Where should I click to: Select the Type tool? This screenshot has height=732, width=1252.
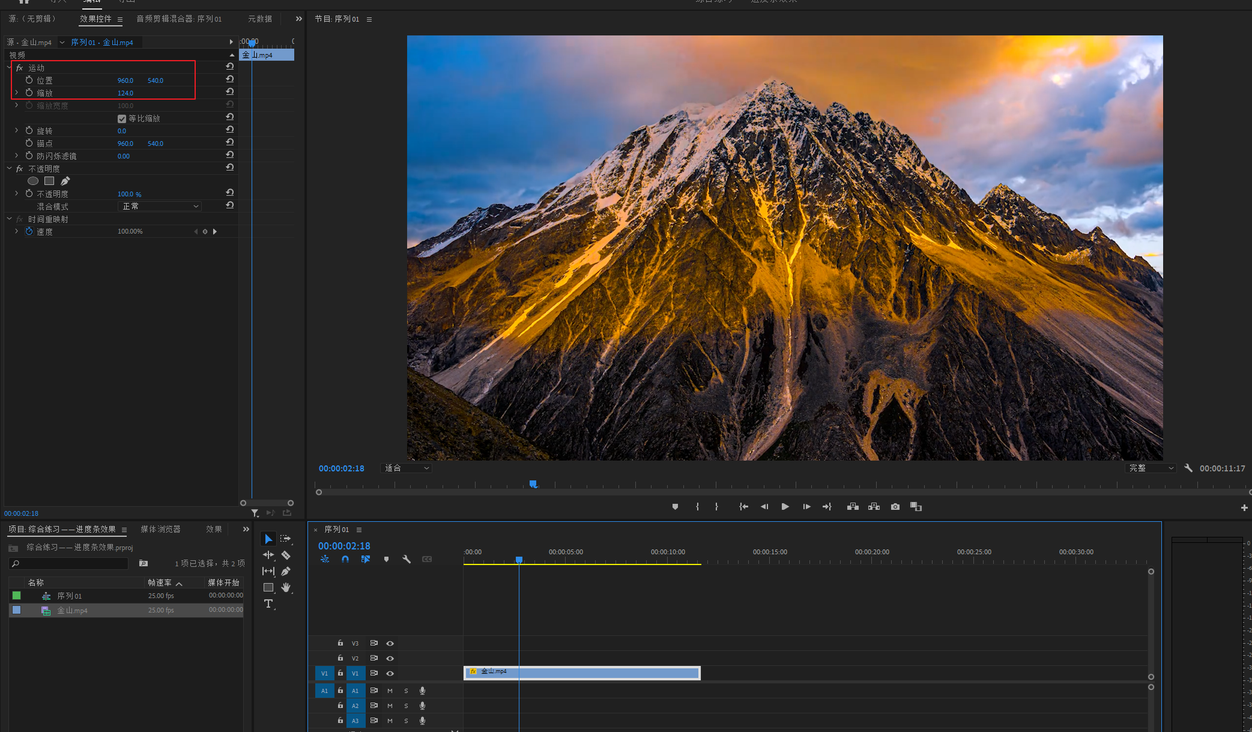[x=268, y=603]
